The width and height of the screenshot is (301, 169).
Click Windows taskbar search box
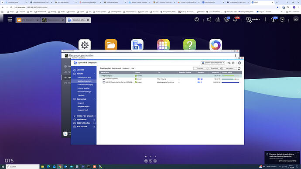click(22, 167)
